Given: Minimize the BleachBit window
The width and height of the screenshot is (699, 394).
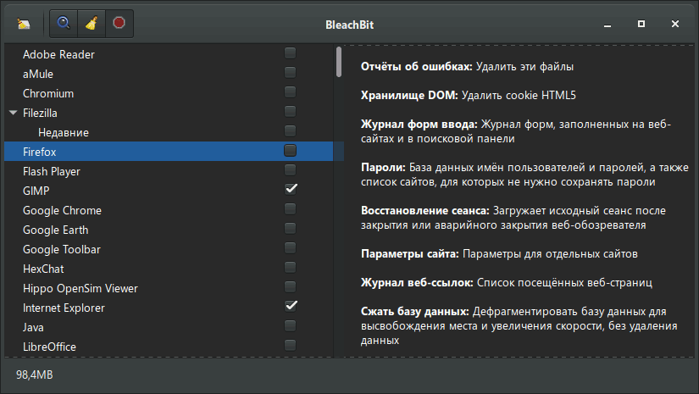Looking at the screenshot, I should coord(607,25).
